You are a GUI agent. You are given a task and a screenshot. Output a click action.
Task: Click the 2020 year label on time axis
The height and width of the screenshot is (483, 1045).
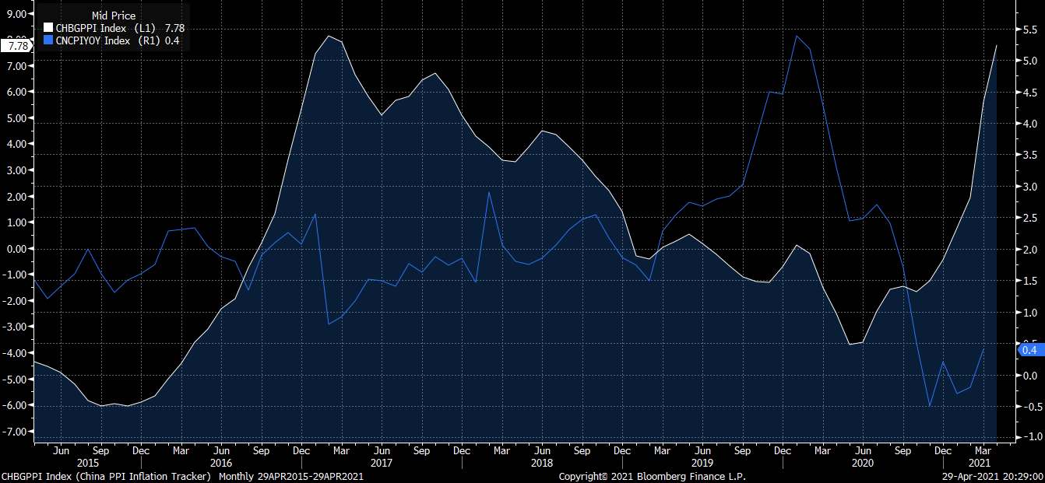[x=862, y=463]
